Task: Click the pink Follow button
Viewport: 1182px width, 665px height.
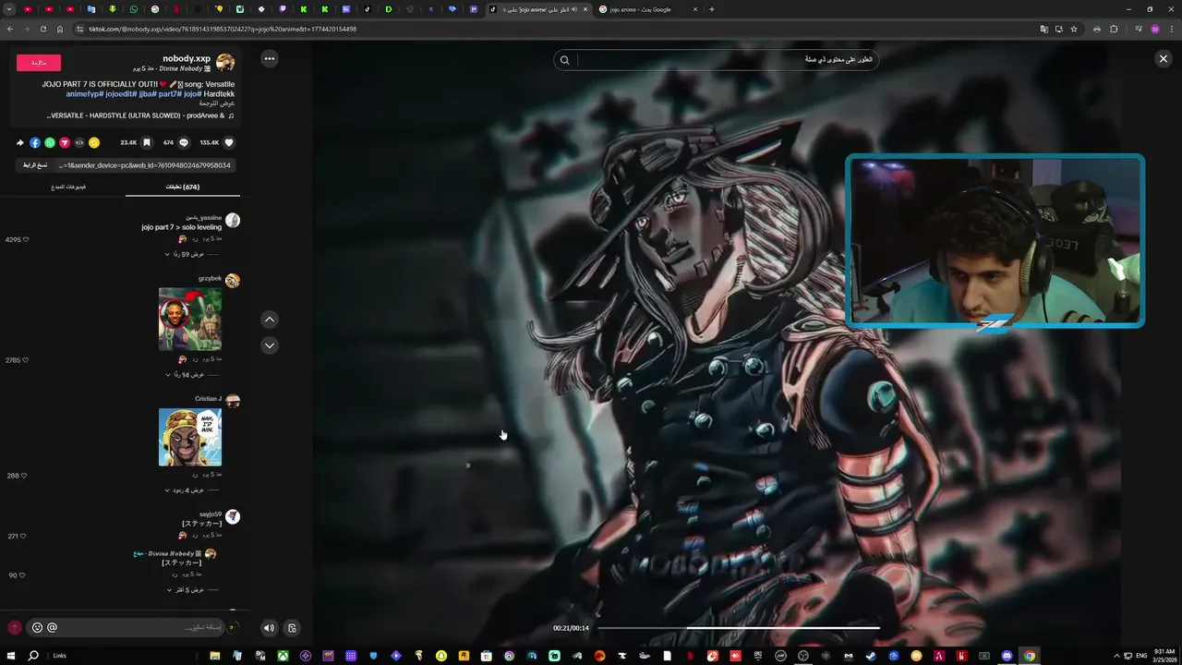Action: pos(39,63)
